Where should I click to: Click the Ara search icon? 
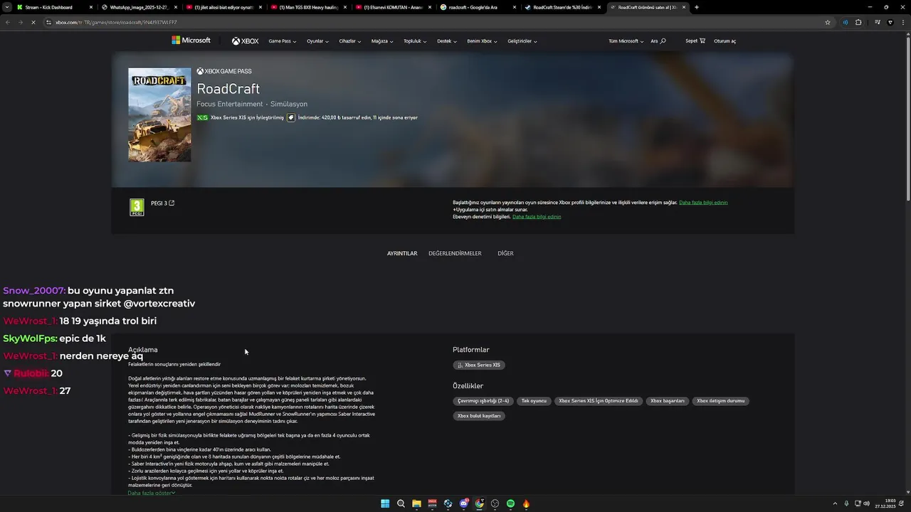click(x=658, y=41)
